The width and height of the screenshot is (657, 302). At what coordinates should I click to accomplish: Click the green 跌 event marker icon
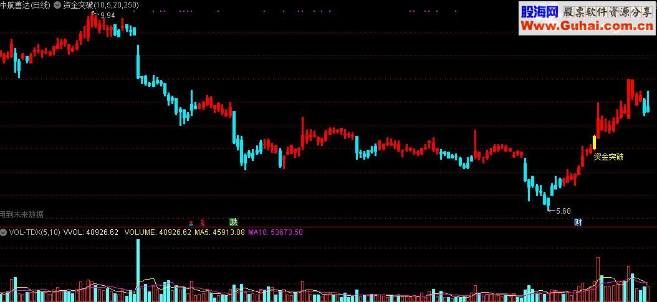pos(233,222)
